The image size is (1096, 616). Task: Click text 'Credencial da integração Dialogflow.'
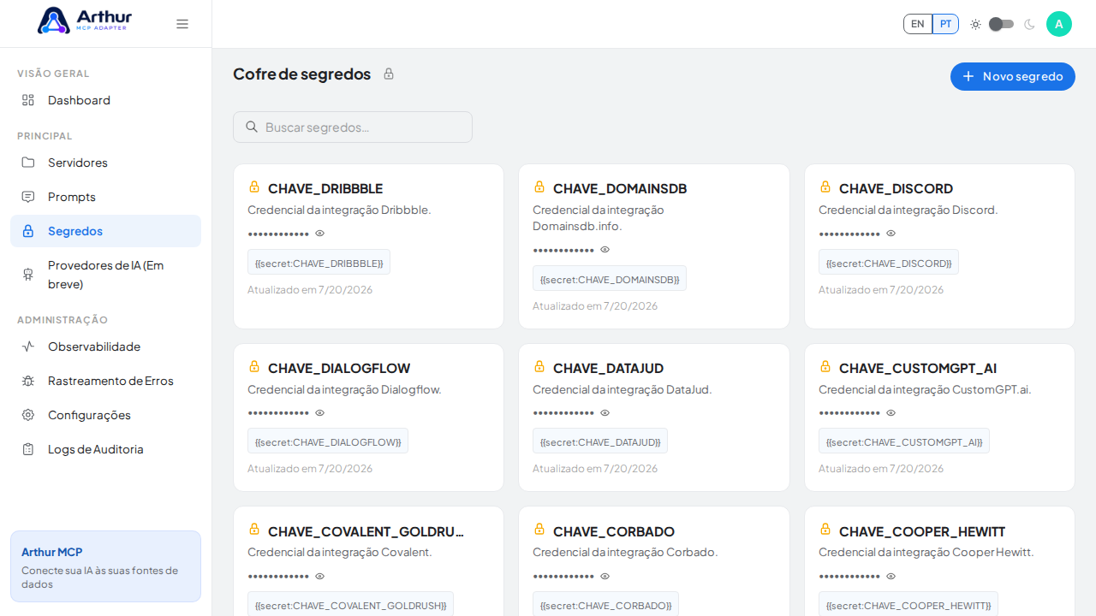point(344,389)
